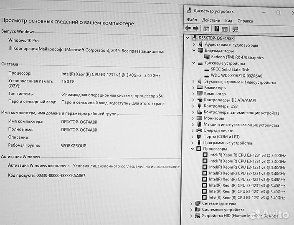Click the Scan for hardware changes monitor icon
This screenshot has height=225, width=294.
click(235, 29)
